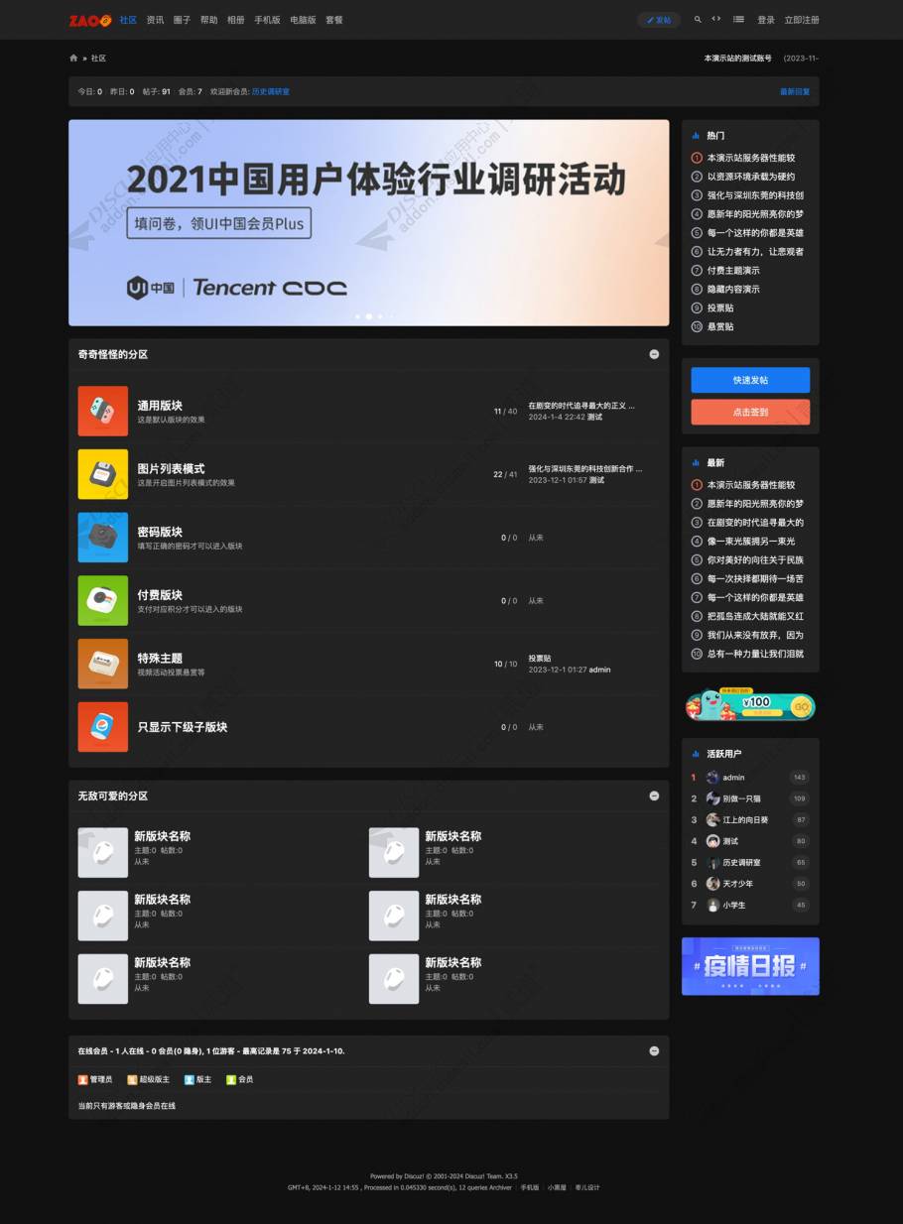Viewport: 903px width, 1224px height.
Task: Click 历史调研室 in 活跃用户 list
Action: [x=741, y=863]
